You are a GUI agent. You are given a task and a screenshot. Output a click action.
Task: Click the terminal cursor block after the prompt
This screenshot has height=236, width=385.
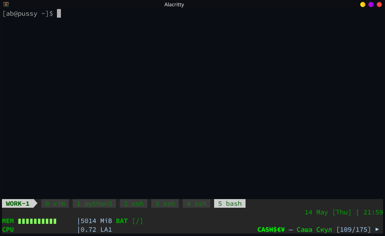click(x=59, y=13)
